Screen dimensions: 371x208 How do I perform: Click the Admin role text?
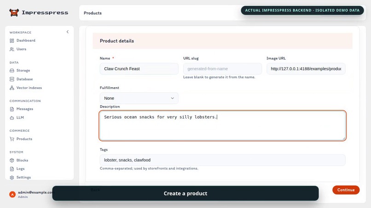click(23, 197)
